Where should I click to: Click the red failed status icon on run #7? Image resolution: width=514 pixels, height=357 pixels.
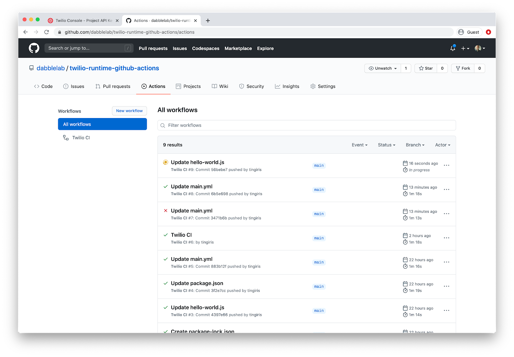coord(165,211)
